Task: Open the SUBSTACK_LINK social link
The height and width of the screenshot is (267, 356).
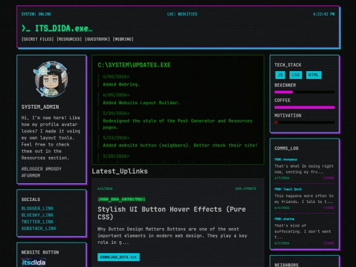Action: [39, 228]
